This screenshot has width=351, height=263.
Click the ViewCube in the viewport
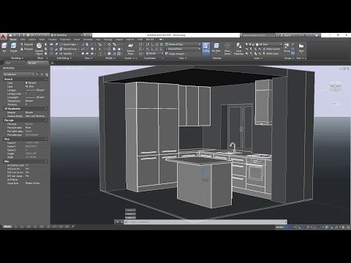coord(336,86)
